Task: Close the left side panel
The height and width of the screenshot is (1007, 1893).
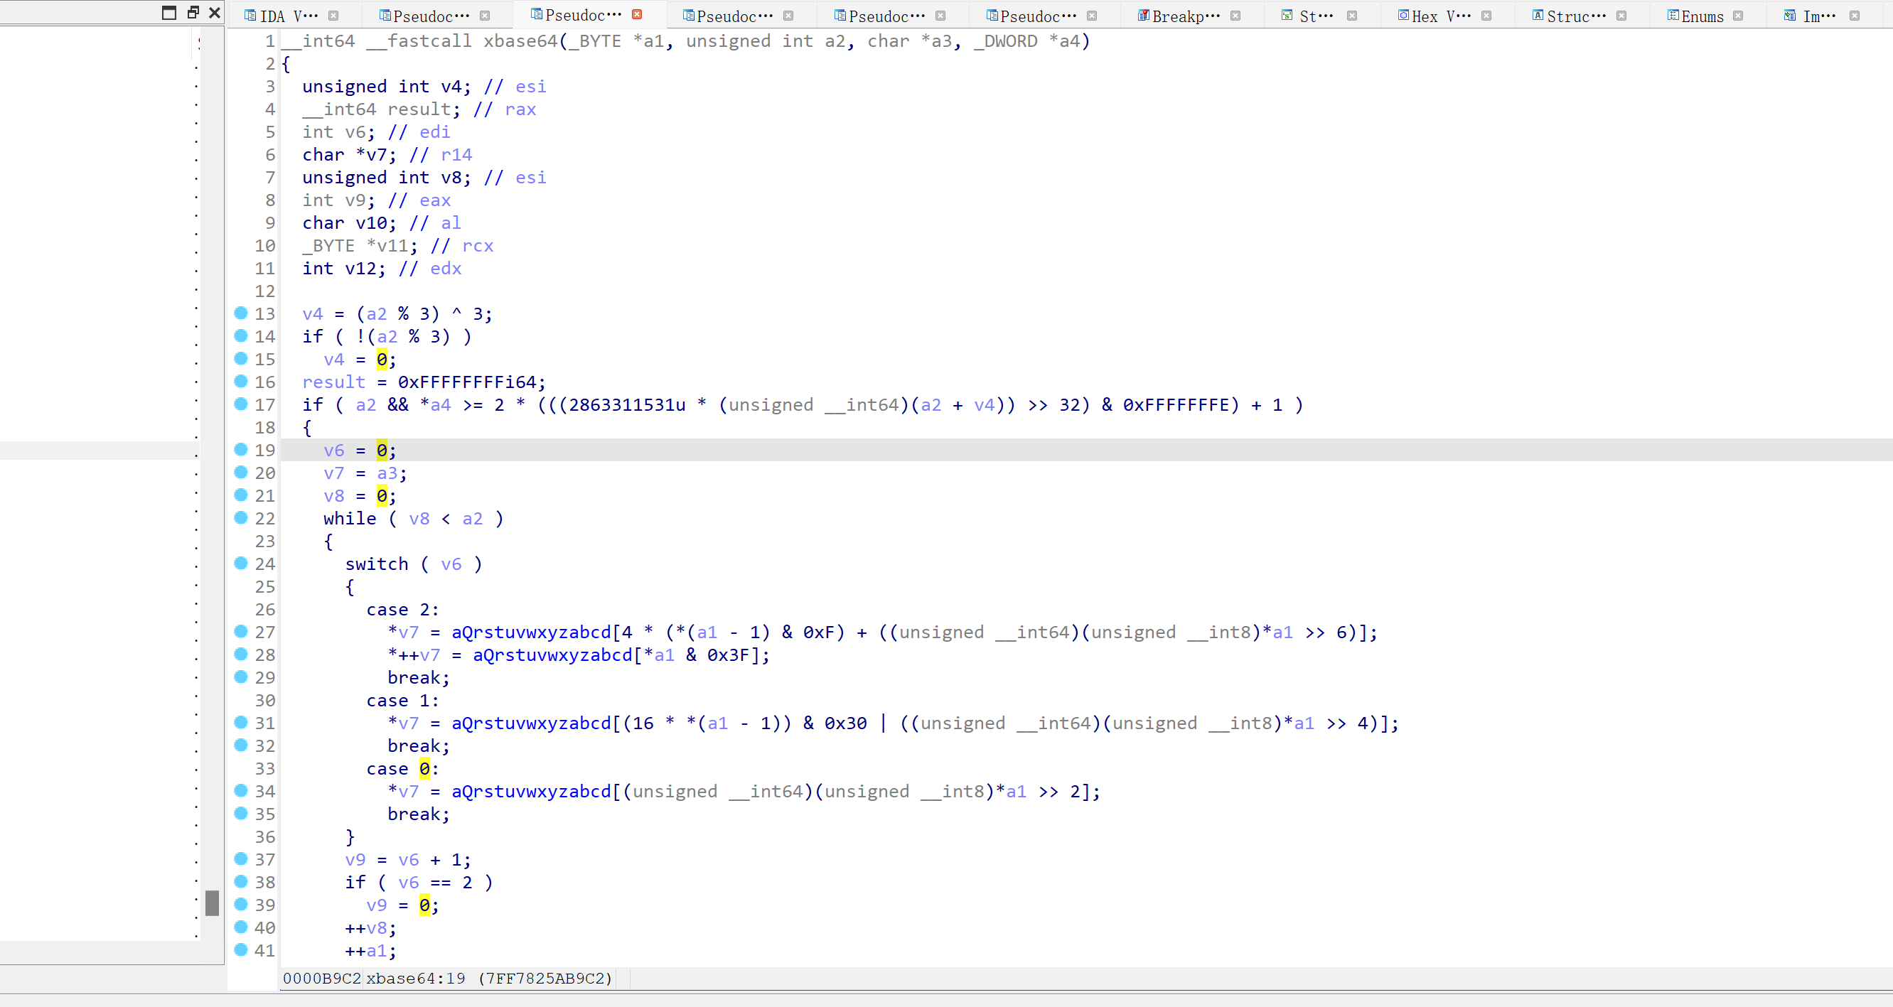Action: 215,13
